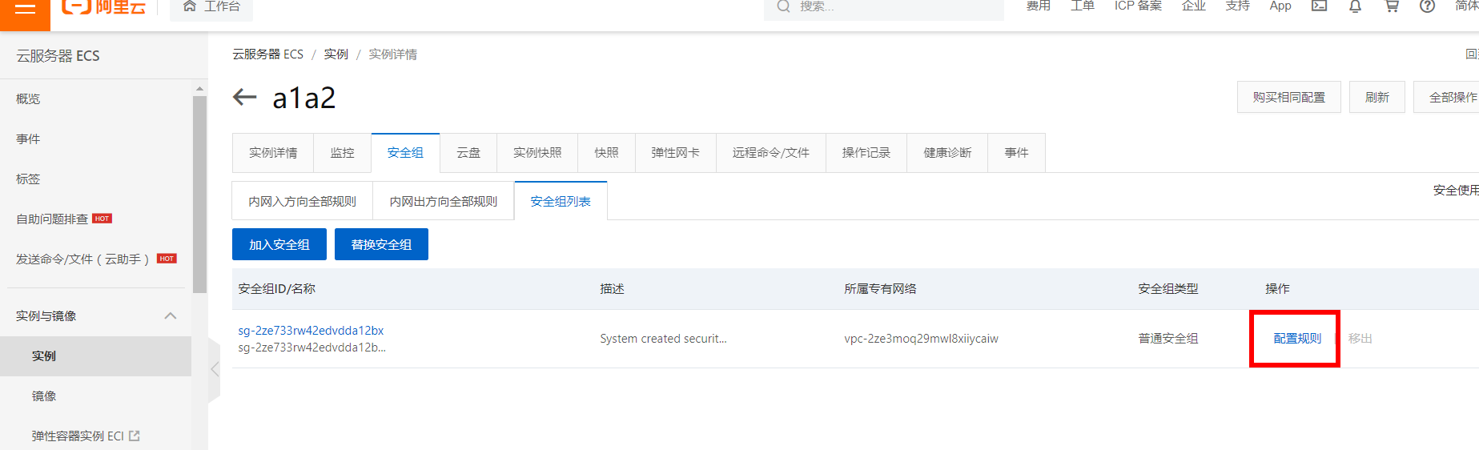Click 云服务器 ECS sidebar title
This screenshot has width=1479, height=450.
[58, 56]
